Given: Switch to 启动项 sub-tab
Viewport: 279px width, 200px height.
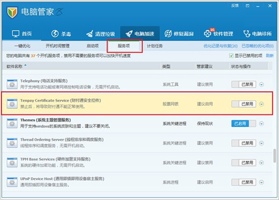Looking at the screenshot, I should coord(93,46).
